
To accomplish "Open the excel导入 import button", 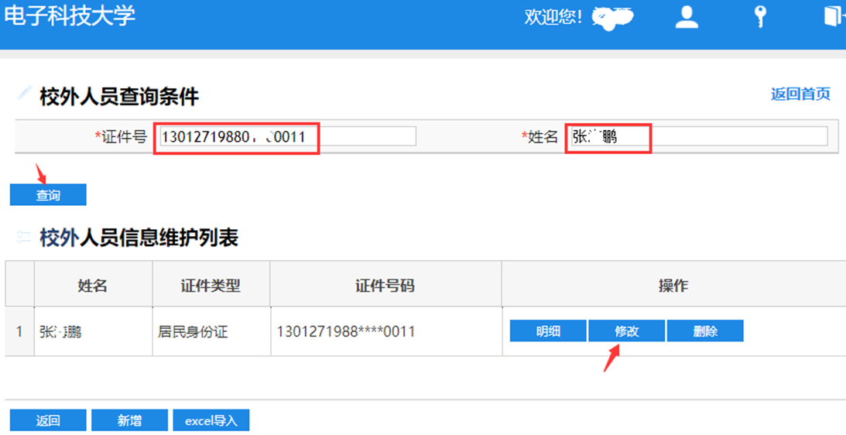I will [x=211, y=420].
